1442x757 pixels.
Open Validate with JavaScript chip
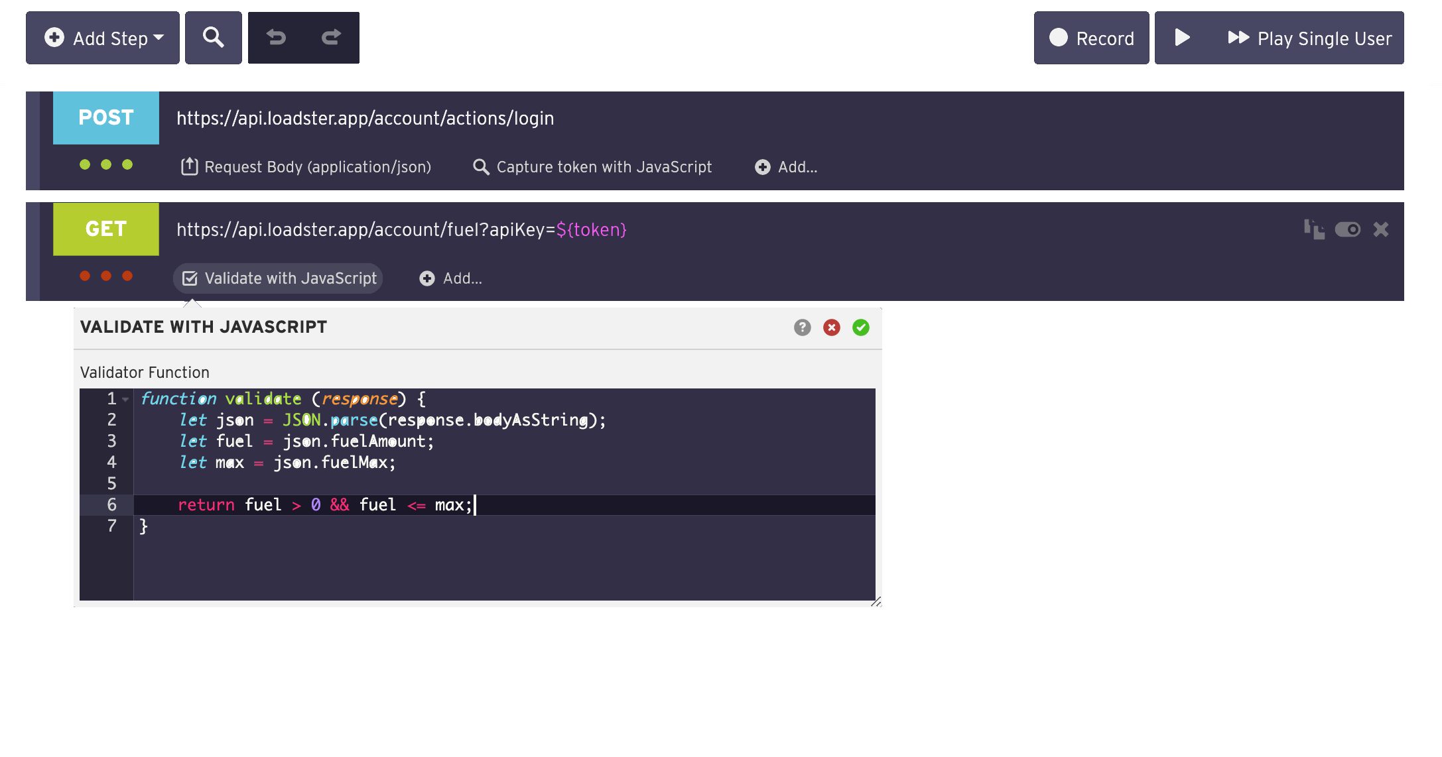coord(278,278)
